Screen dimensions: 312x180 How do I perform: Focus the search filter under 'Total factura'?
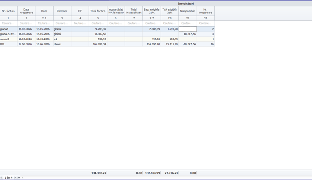tap(98, 23)
